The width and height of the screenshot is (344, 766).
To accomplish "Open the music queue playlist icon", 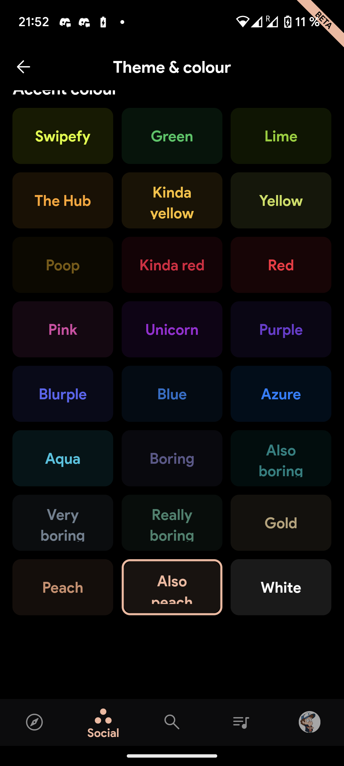I will click(241, 722).
